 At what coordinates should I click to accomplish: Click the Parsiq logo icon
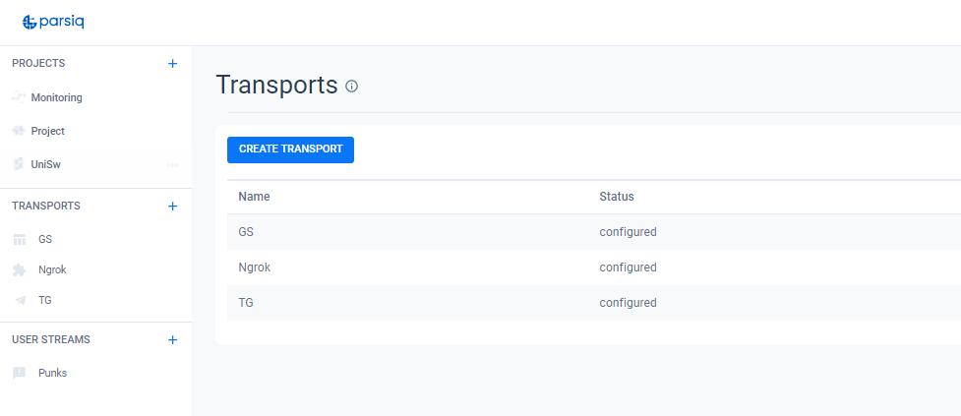[x=30, y=22]
